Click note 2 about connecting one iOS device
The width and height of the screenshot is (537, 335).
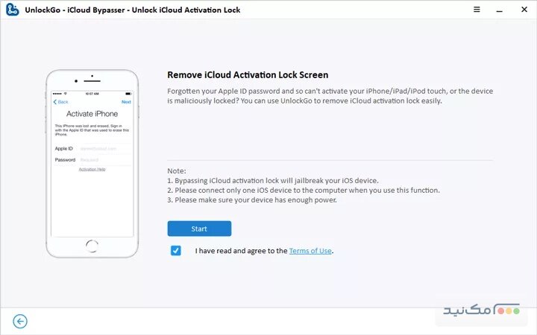[x=304, y=190]
